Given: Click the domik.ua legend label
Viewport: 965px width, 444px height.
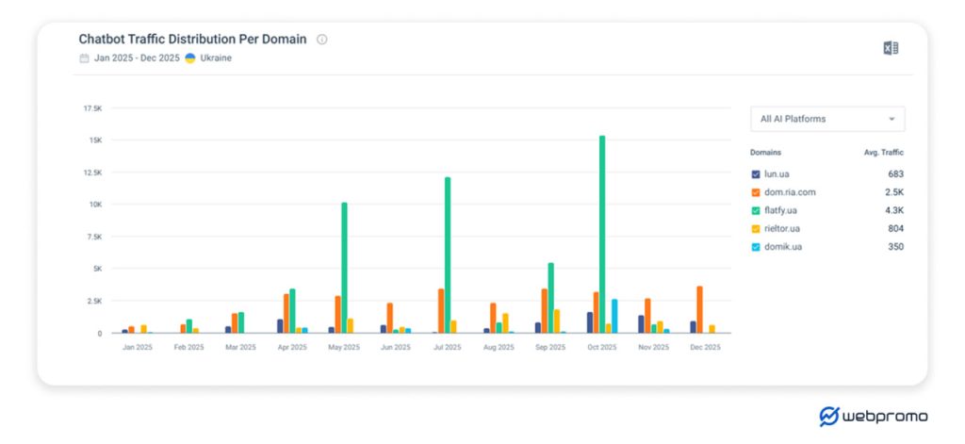Looking at the screenshot, I should [783, 247].
